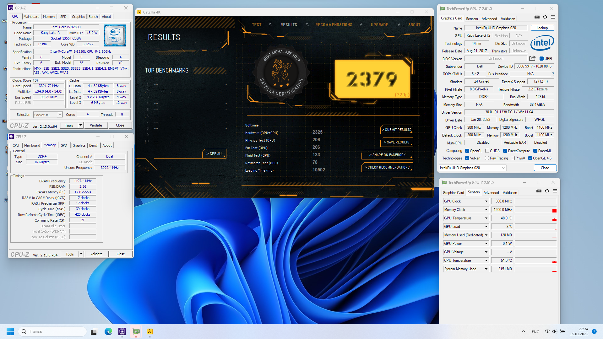Click refresh icon in GPU-Z Sensors window
This screenshot has height=339, width=603.
[x=547, y=191]
